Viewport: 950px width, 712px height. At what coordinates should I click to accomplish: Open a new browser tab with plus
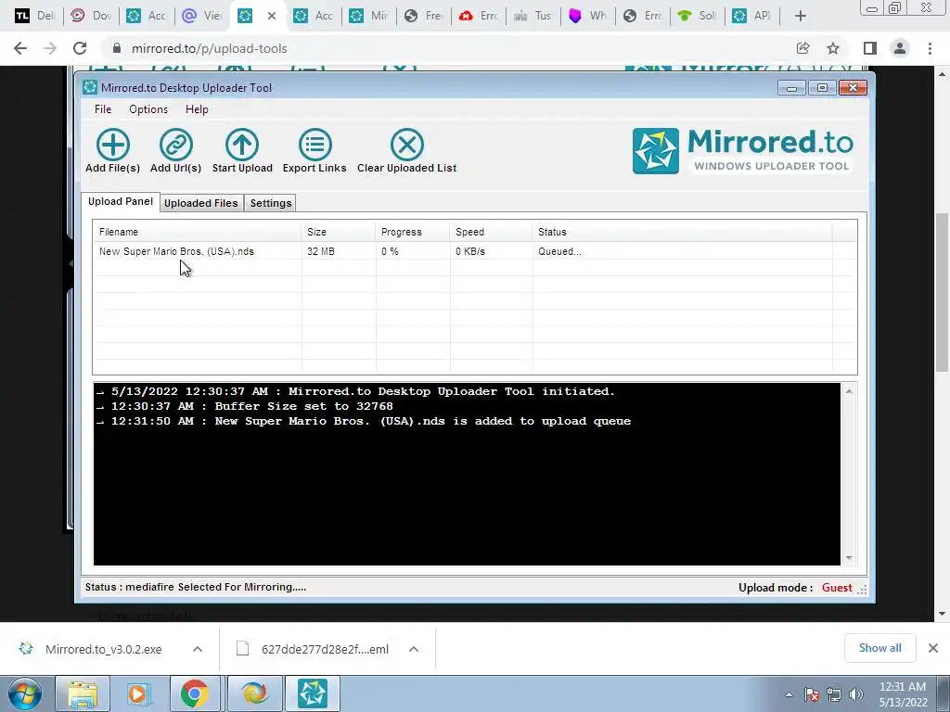[x=801, y=17]
